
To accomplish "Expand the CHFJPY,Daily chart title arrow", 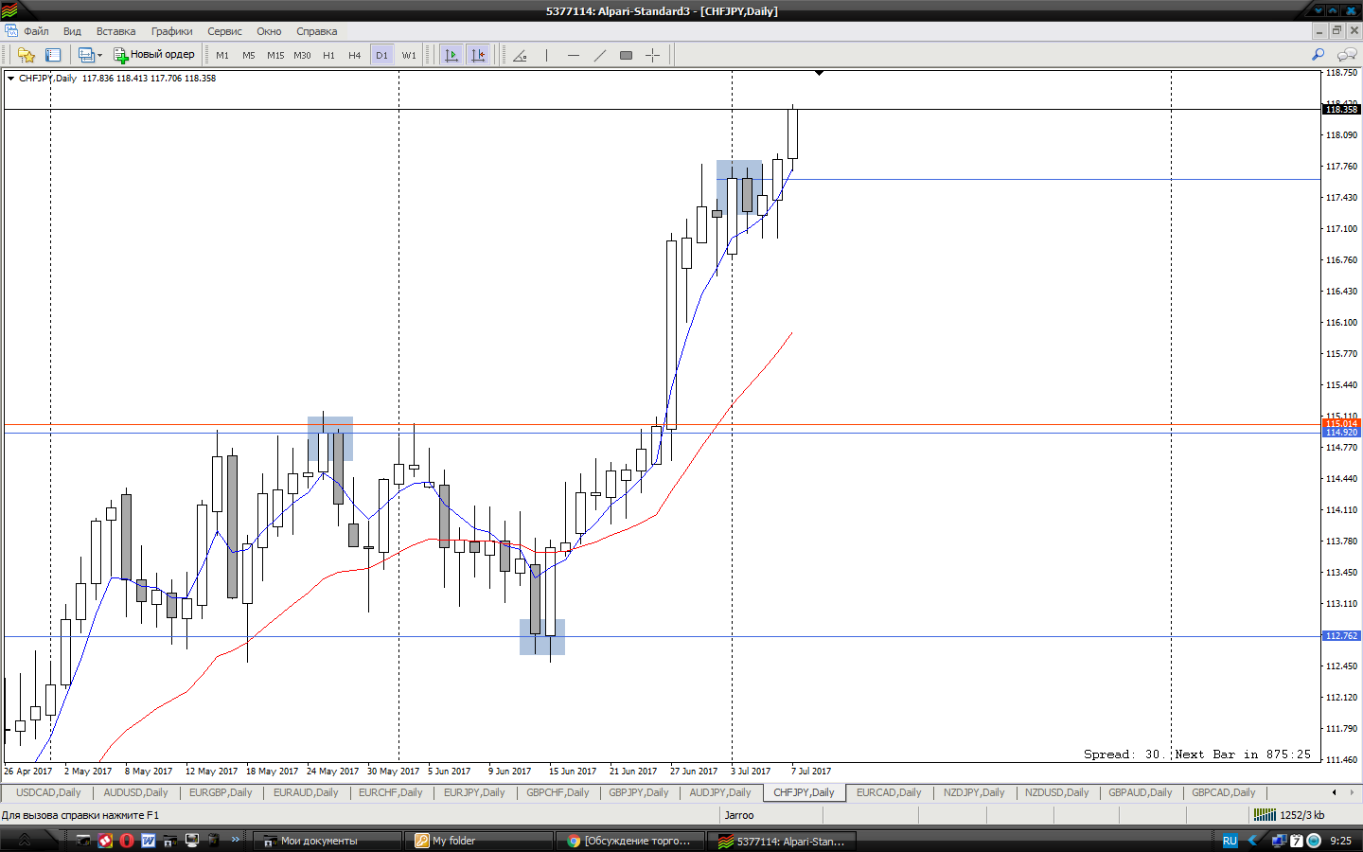I will pyautogui.click(x=10, y=79).
